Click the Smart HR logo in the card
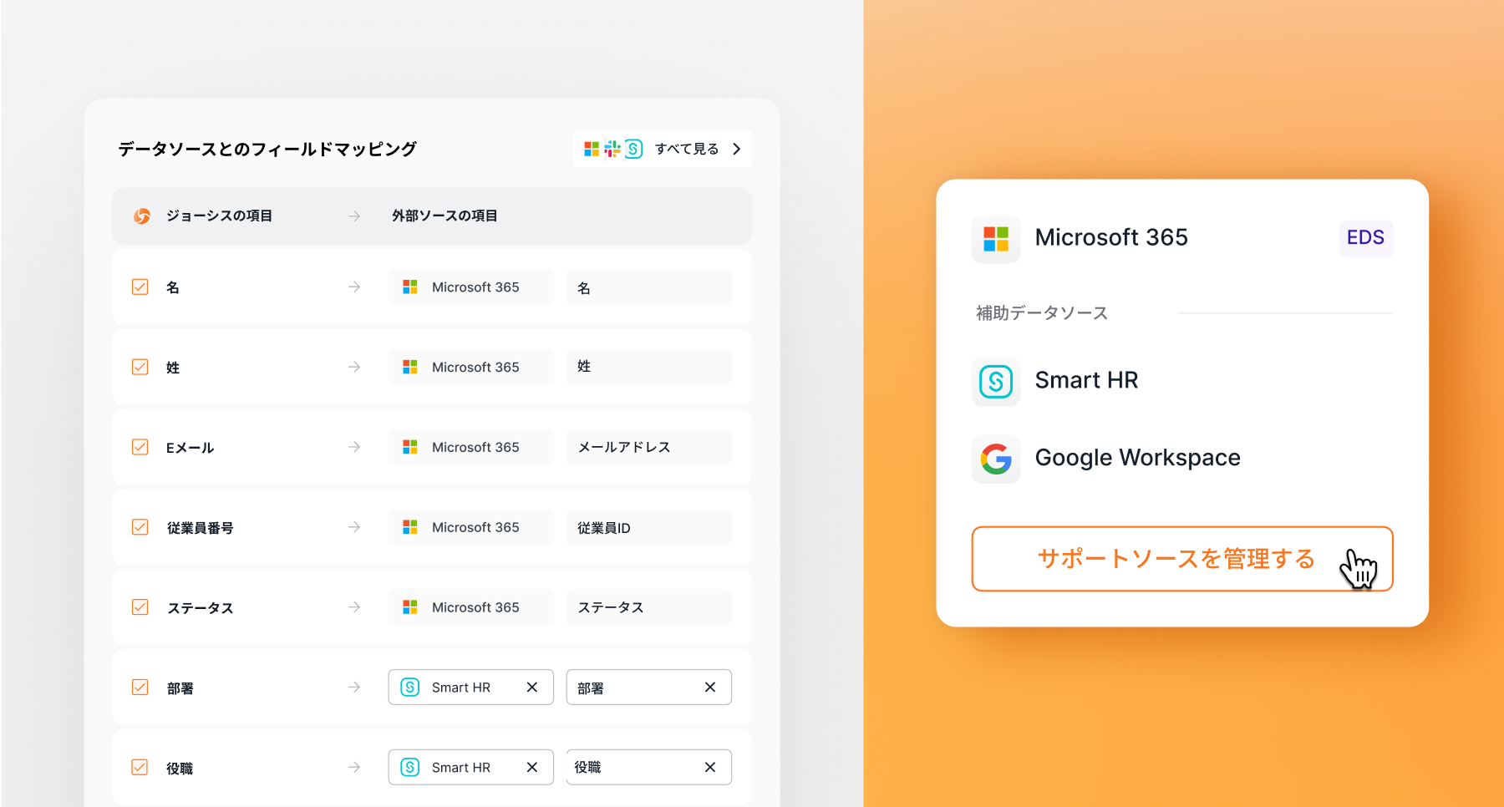1504x807 pixels. pos(996,382)
